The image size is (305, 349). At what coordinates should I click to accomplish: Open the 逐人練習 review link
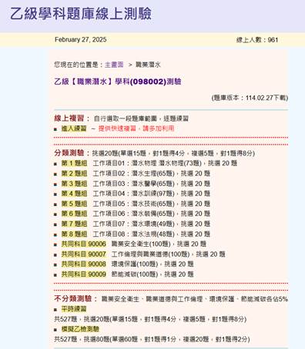point(74,128)
